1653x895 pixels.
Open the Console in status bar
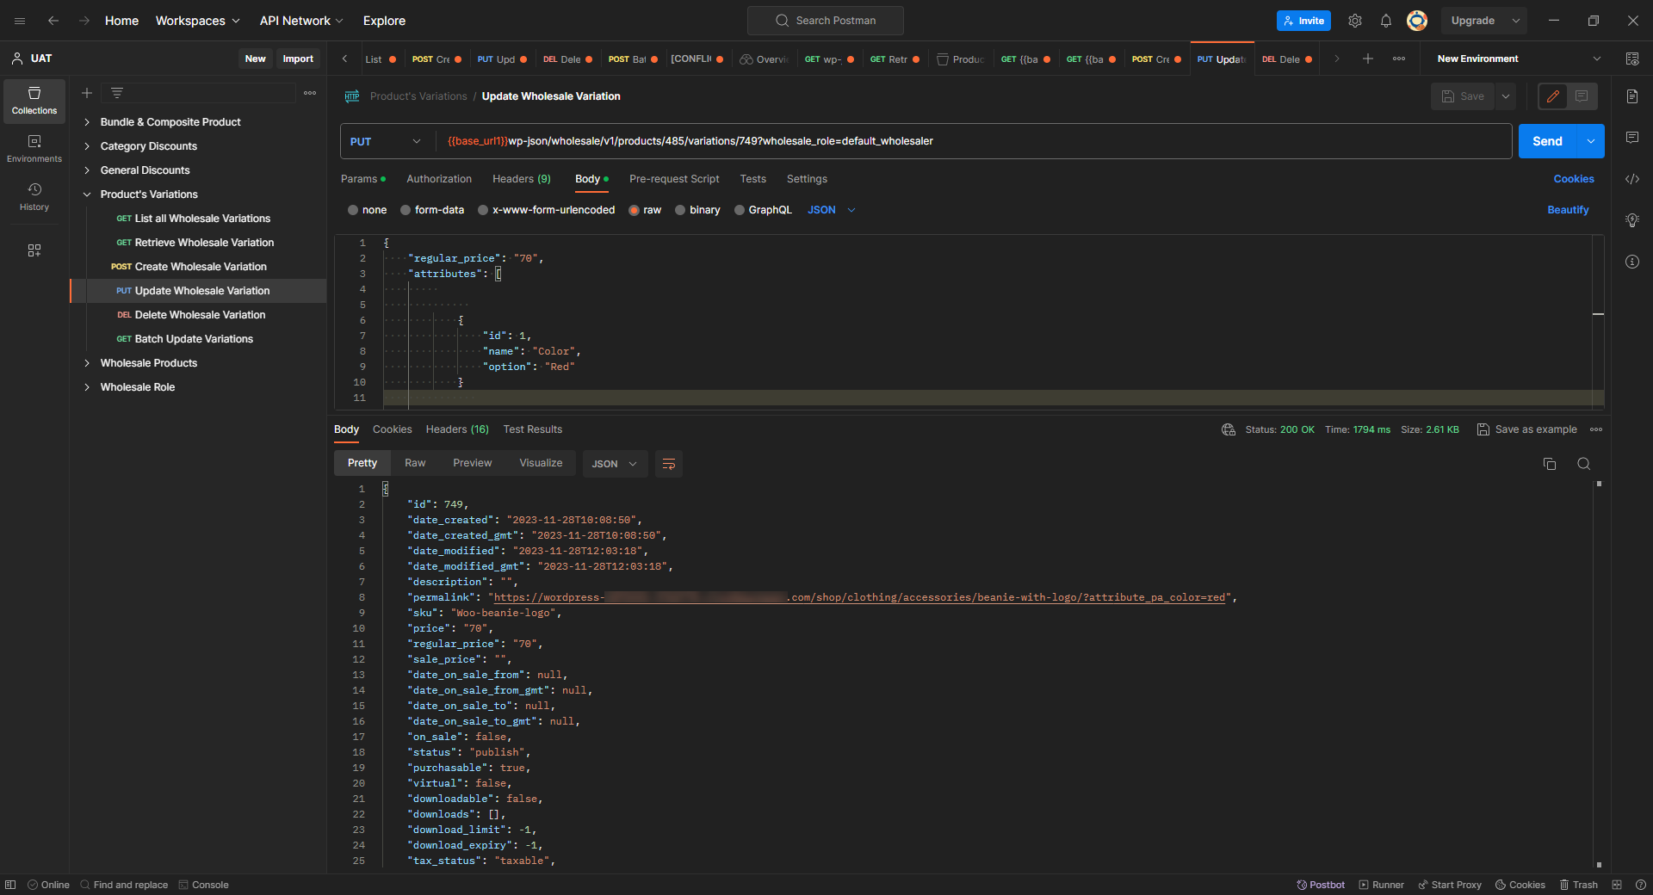point(204,885)
